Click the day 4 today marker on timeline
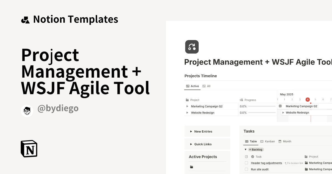Image resolution: width=332 pixels, height=174 pixels. click(x=308, y=99)
